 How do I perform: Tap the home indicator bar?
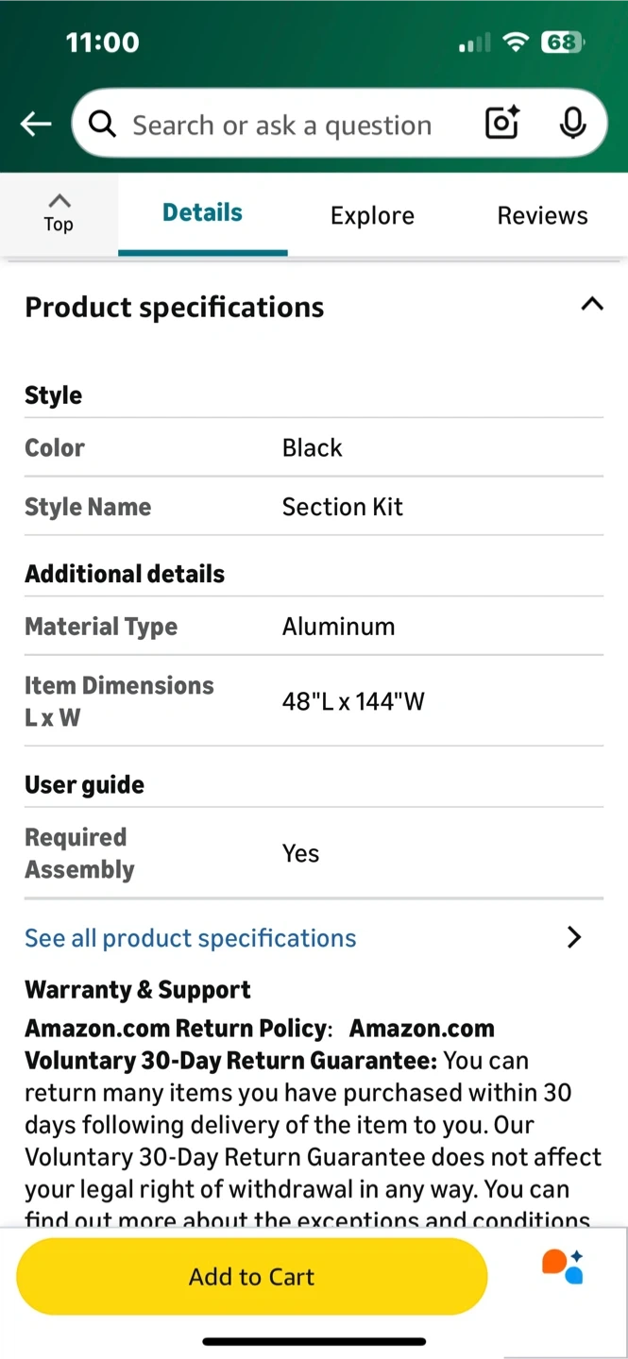tap(314, 1341)
